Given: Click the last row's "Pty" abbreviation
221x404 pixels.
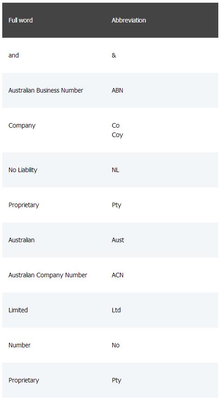Looking at the screenshot, I should [116, 381].
